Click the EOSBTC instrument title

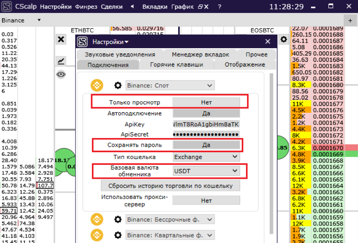pos(262,30)
